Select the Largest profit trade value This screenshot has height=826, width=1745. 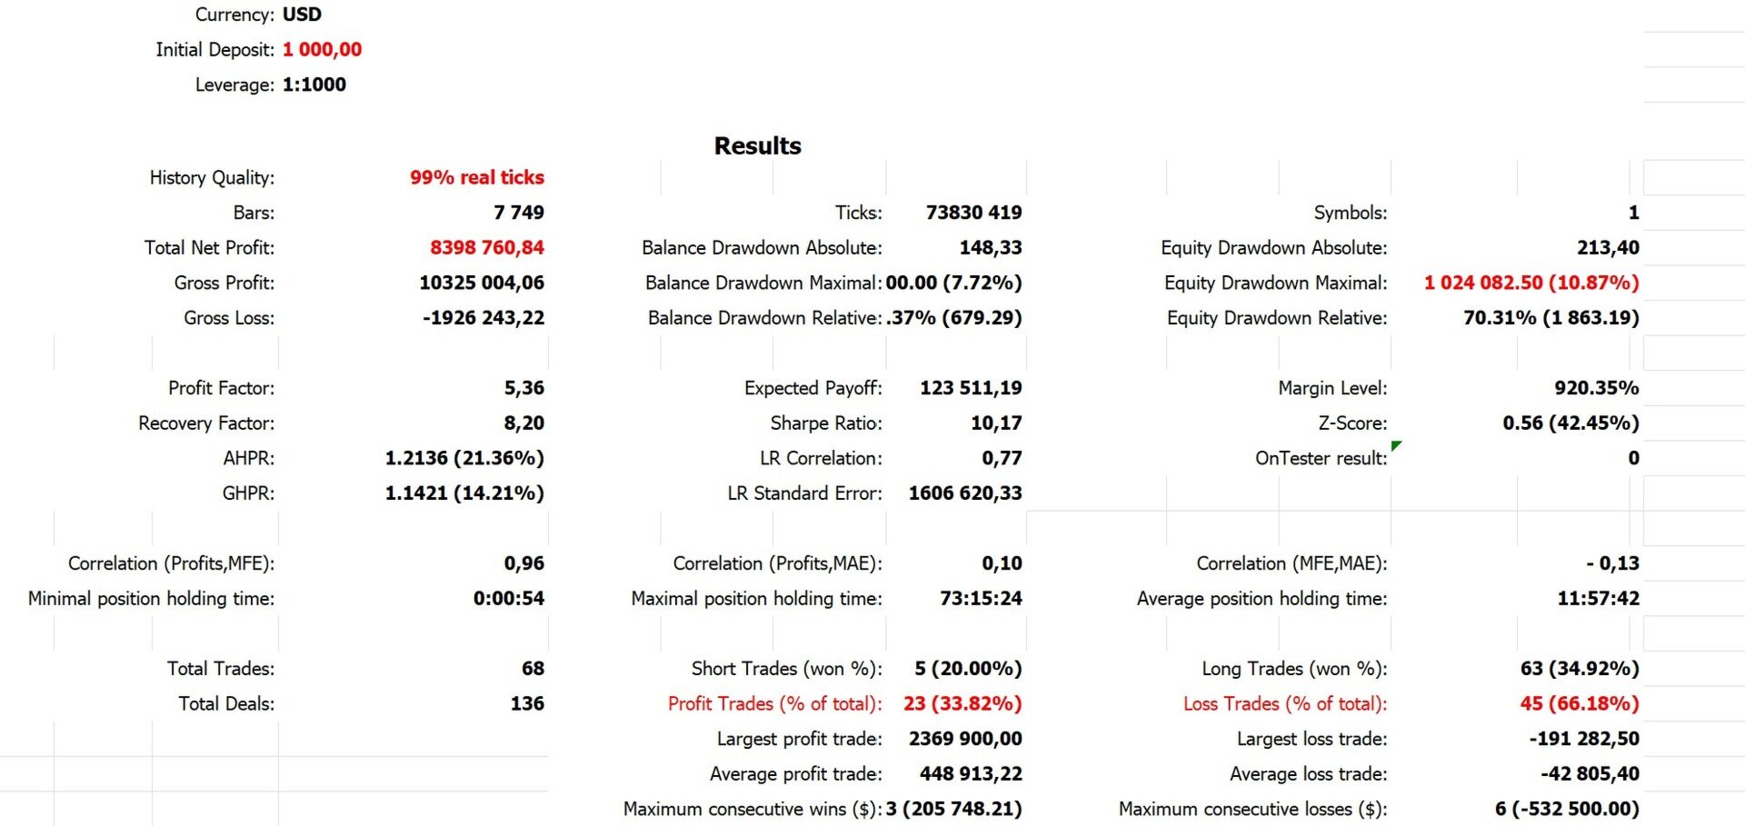pos(964,739)
